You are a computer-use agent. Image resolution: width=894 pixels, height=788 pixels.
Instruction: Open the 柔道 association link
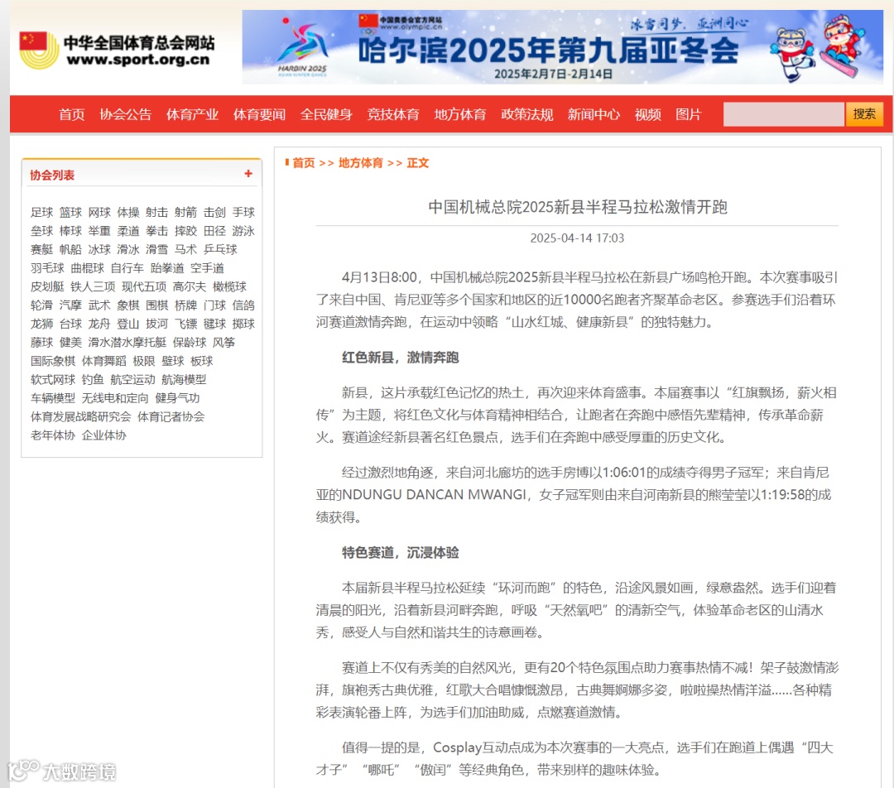coord(128,231)
